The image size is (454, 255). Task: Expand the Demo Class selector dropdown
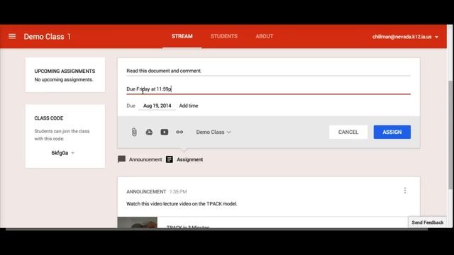(214, 132)
